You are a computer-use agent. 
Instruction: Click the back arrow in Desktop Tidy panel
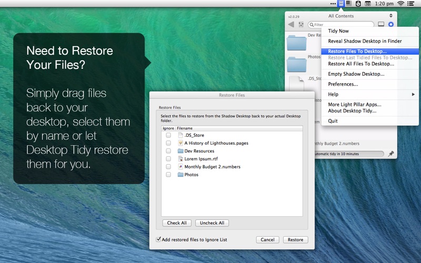click(291, 24)
